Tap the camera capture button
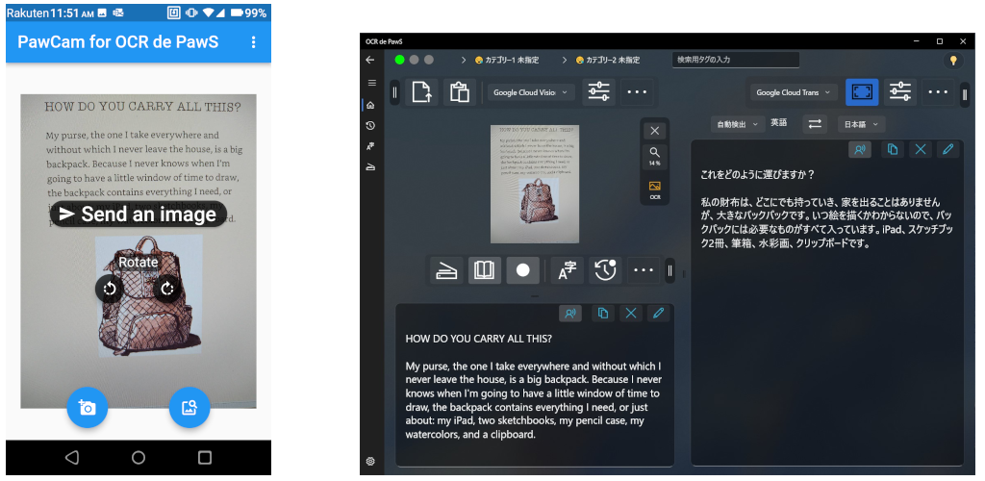The width and height of the screenshot is (985, 481). (x=88, y=408)
